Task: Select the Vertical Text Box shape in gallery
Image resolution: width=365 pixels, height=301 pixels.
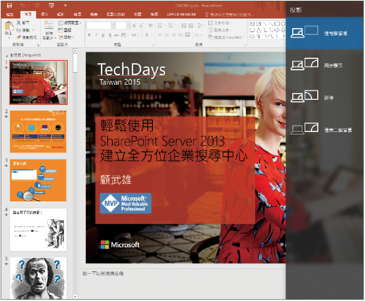Action: point(258,24)
